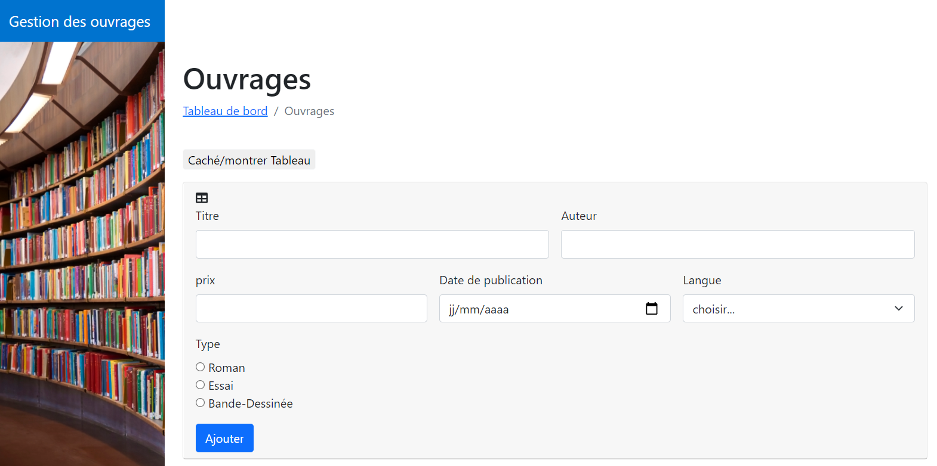Select the Ouvrages breadcrumb item
The image size is (937, 466).
coord(309,111)
